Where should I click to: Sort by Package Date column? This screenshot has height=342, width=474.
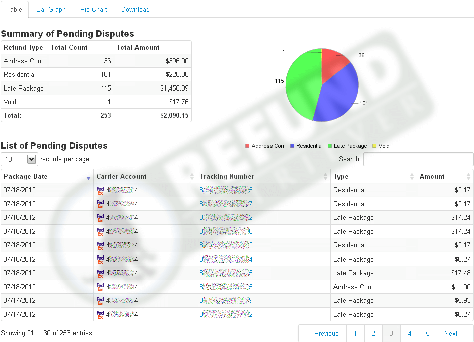pyautogui.click(x=47, y=177)
